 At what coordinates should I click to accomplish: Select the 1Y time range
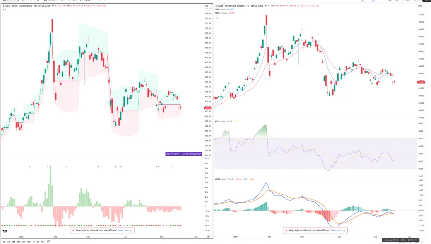tap(33, 241)
